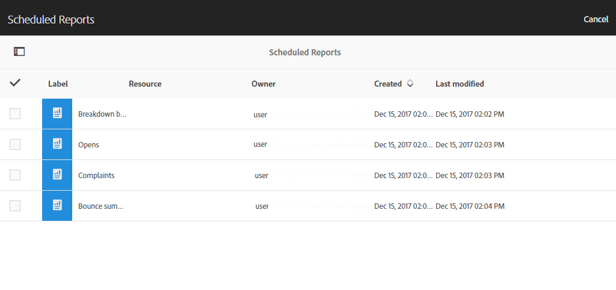Click the Breakdown report icon
Screen dimensions: 616x290
[57, 114]
